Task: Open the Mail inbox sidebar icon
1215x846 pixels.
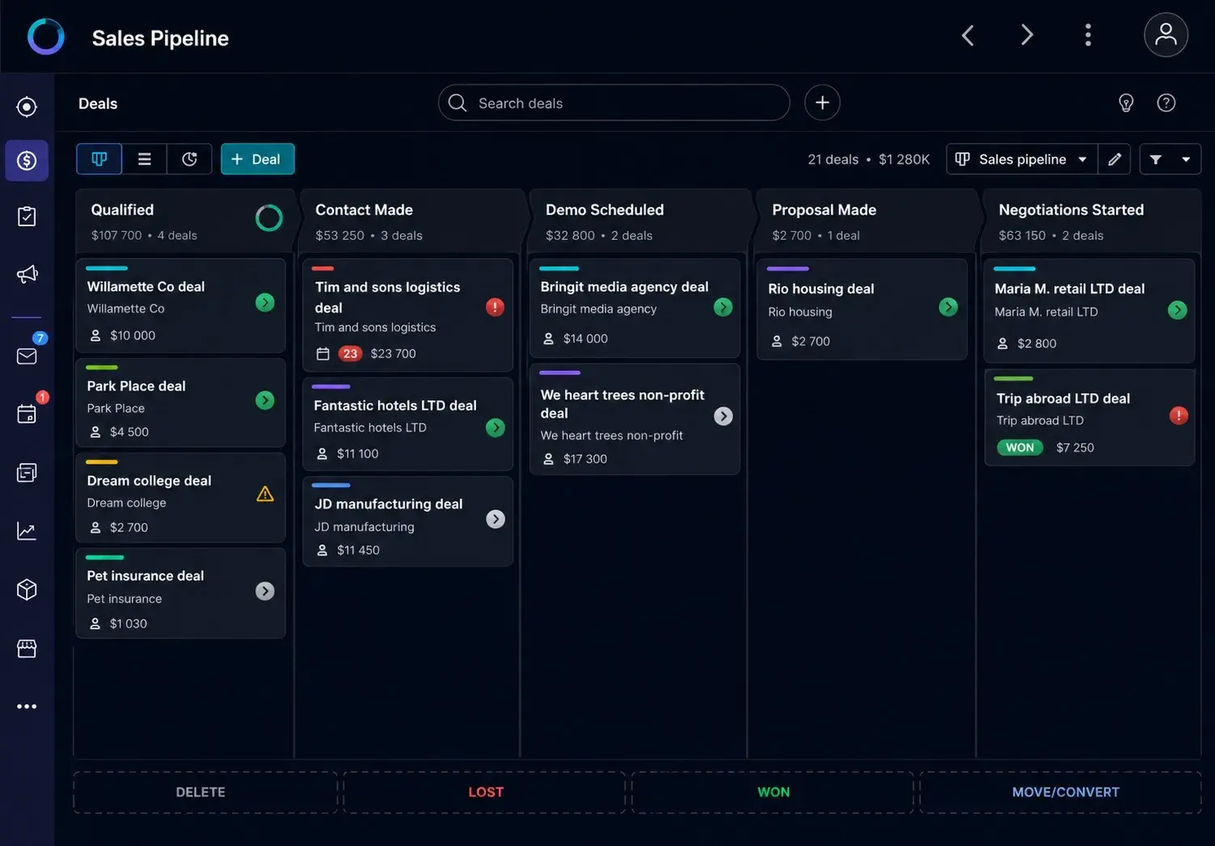Action: [x=27, y=356]
